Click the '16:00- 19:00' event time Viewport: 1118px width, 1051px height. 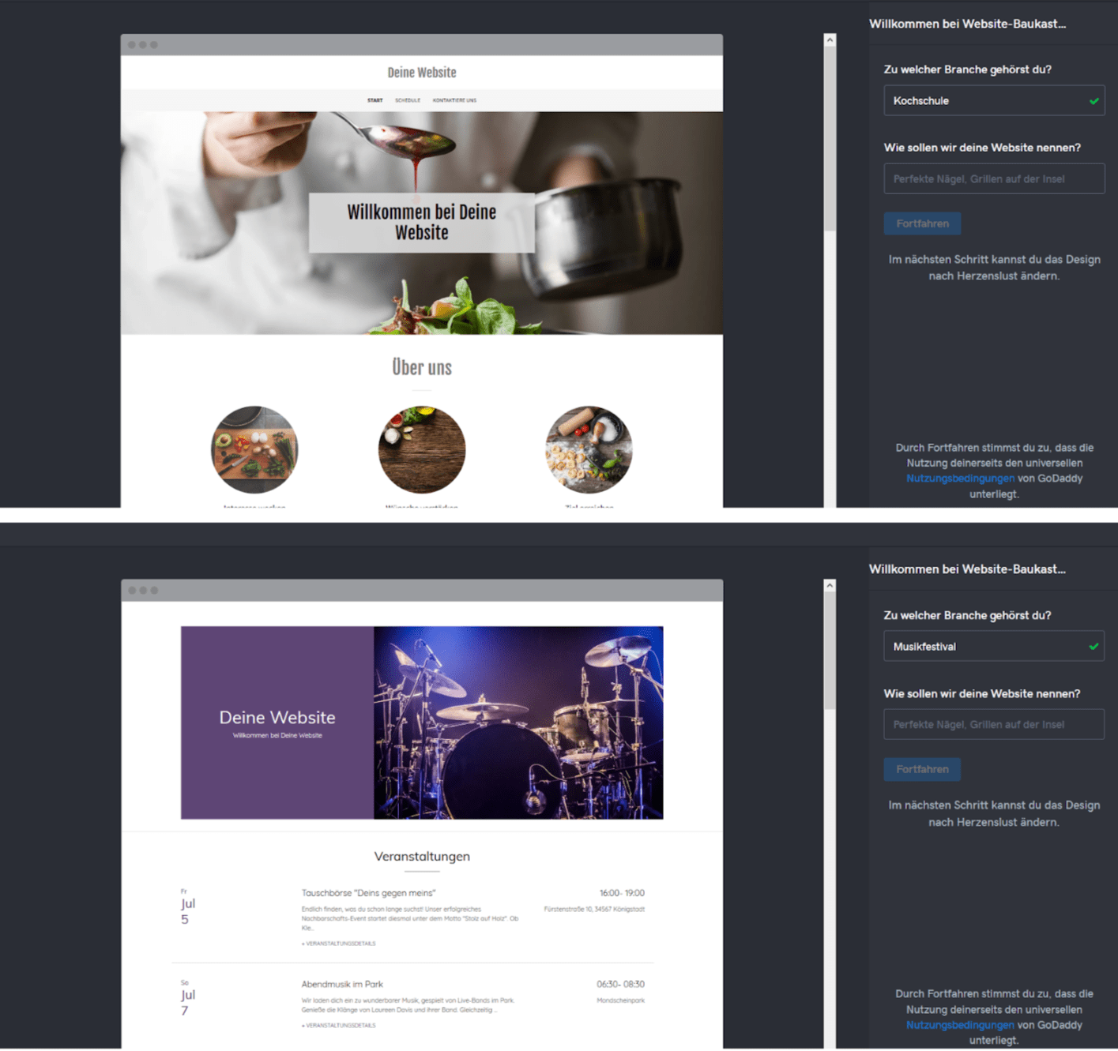622,893
